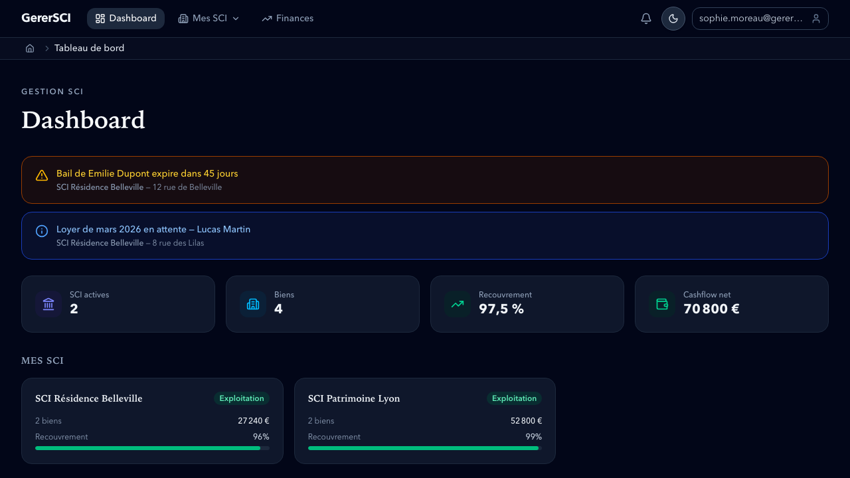The image size is (850, 478).
Task: Expand the Mes SCI dropdown menu
Action: tap(209, 19)
